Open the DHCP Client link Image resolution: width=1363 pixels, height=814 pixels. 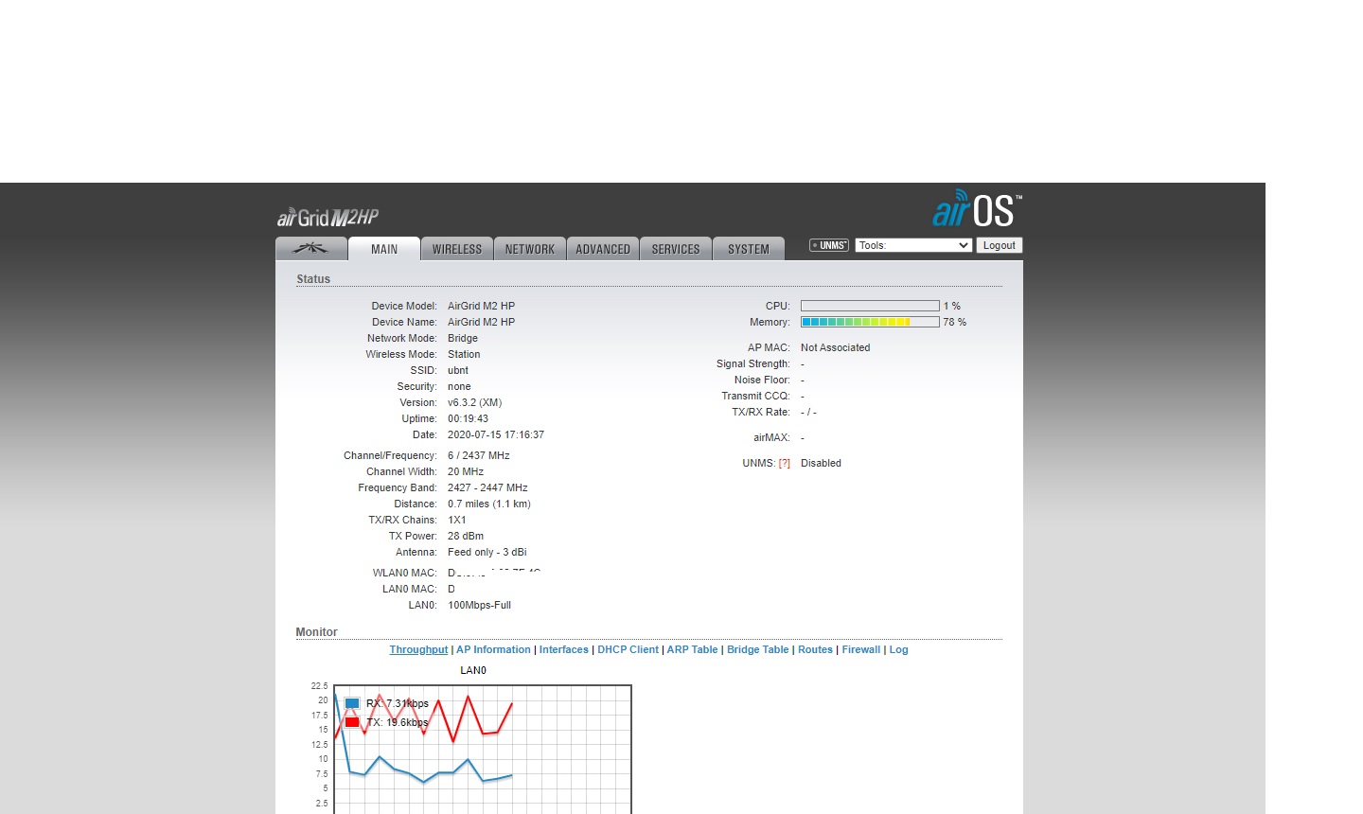pos(628,649)
